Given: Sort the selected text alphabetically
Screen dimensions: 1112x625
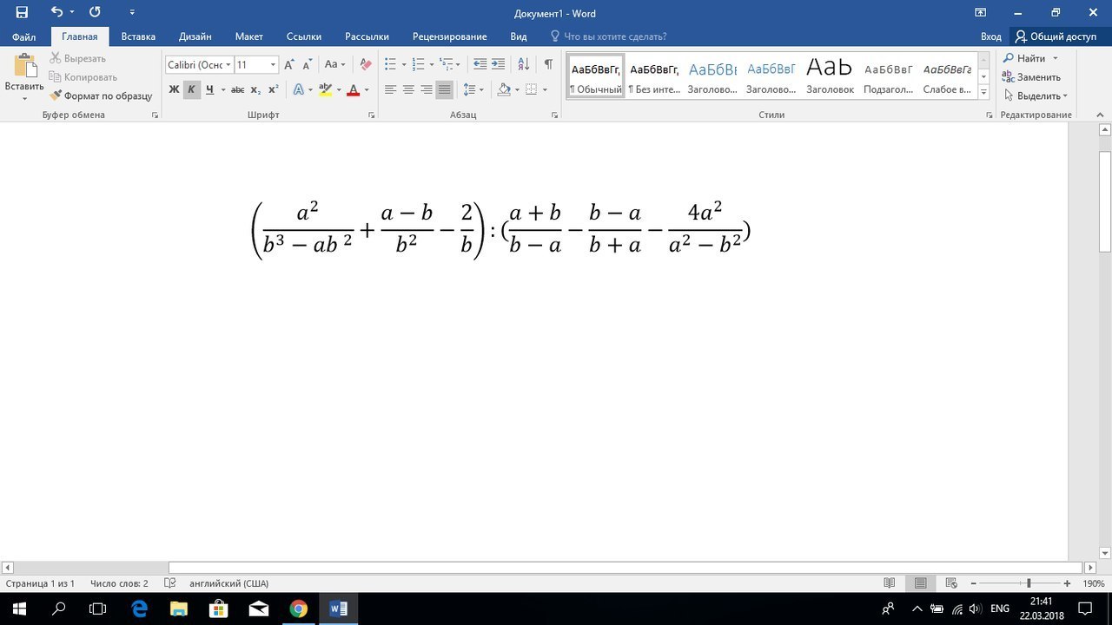Looking at the screenshot, I should [523, 64].
